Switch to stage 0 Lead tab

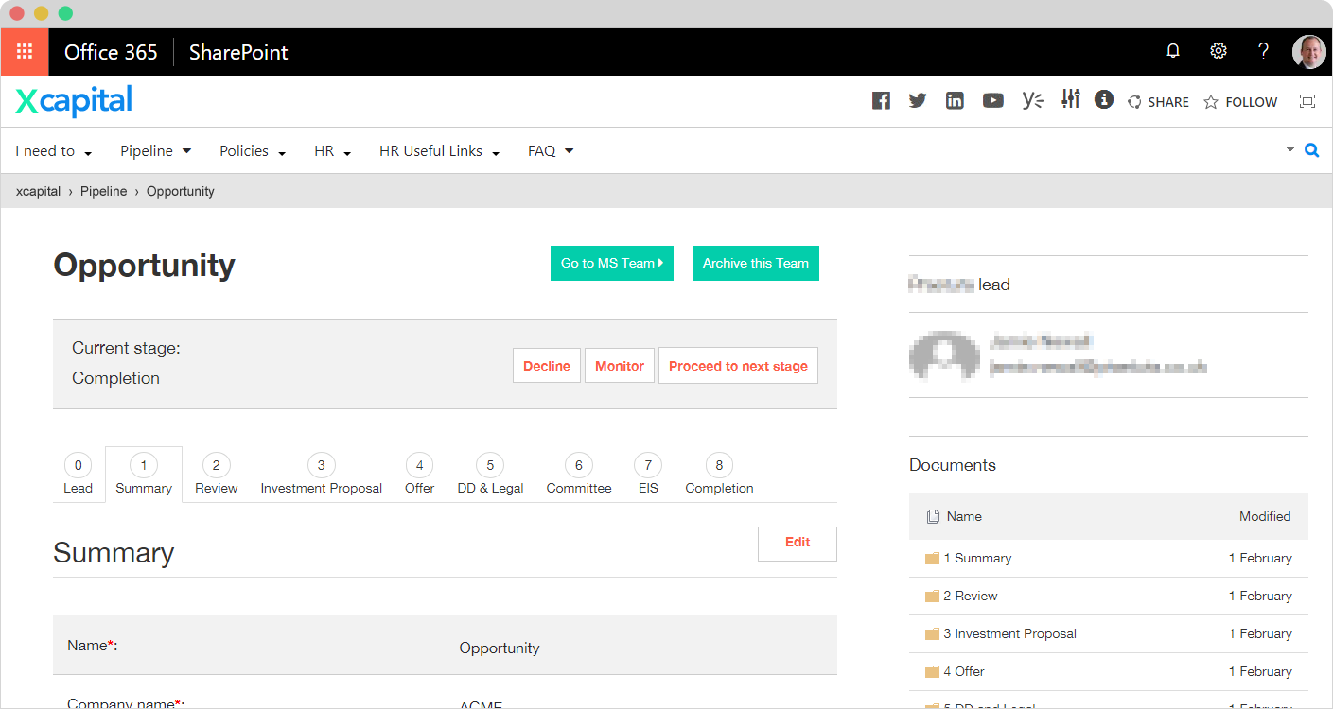78,475
